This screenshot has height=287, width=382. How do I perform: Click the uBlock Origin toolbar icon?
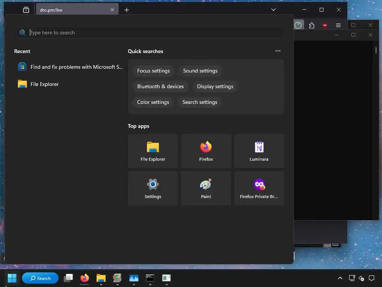pyautogui.click(x=325, y=25)
